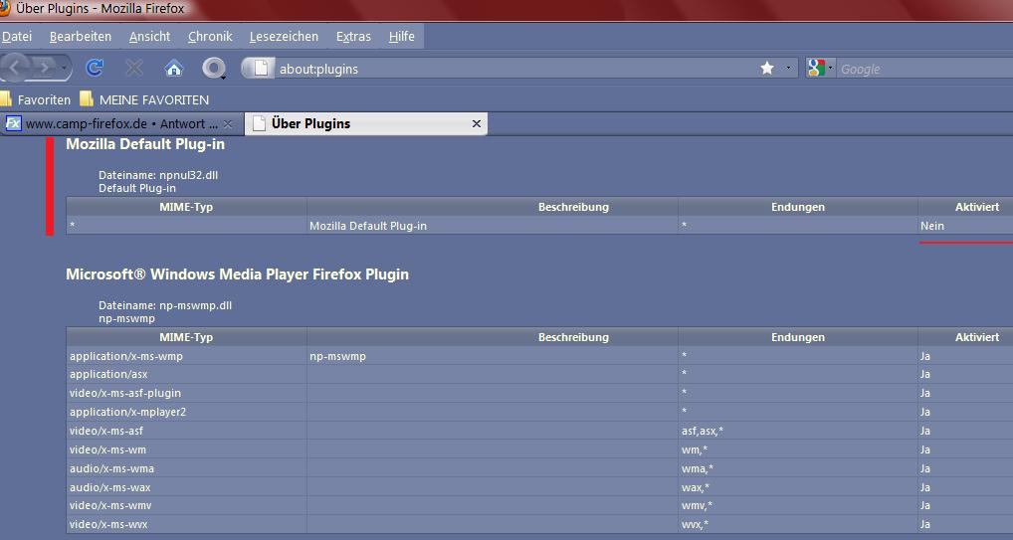Open the Datei menu
The image size is (1013, 540).
coord(17,36)
